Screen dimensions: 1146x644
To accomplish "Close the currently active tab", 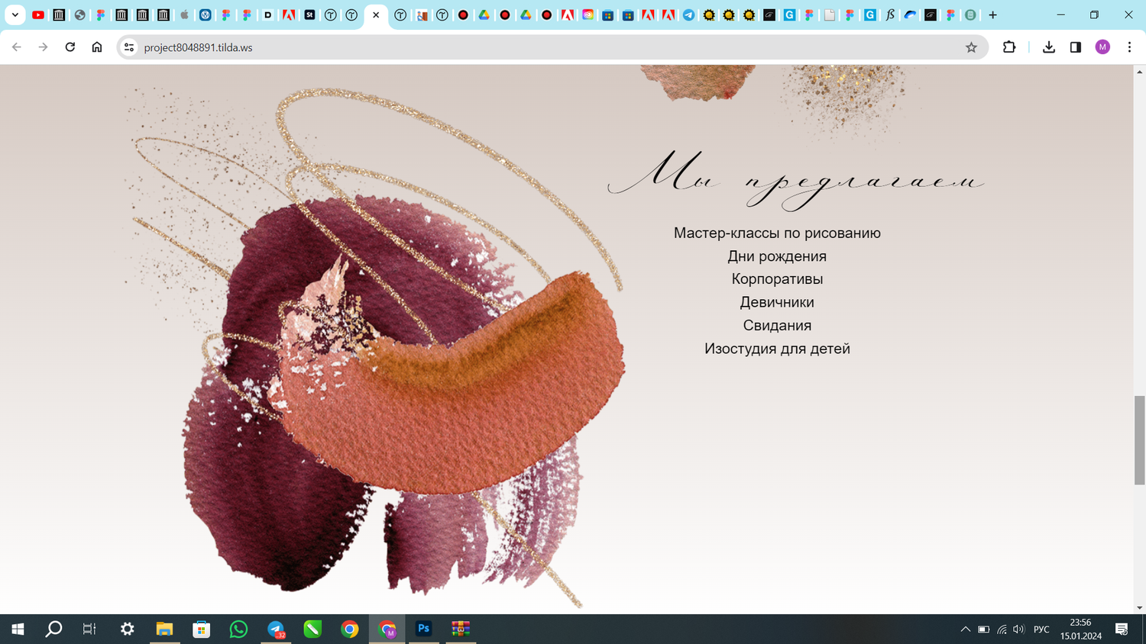I will click(x=376, y=14).
